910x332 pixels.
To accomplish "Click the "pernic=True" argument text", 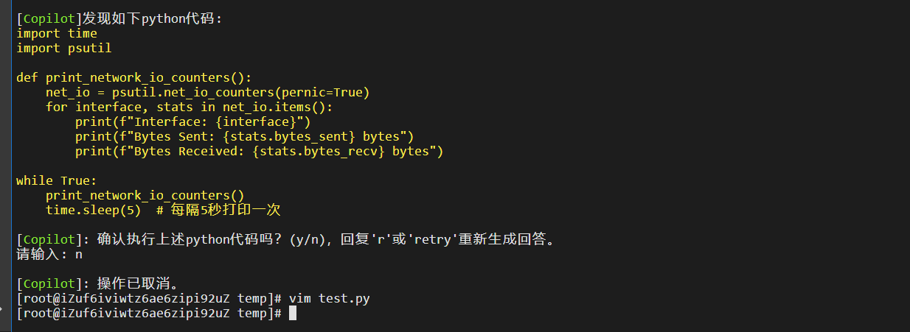I will 329,93.
